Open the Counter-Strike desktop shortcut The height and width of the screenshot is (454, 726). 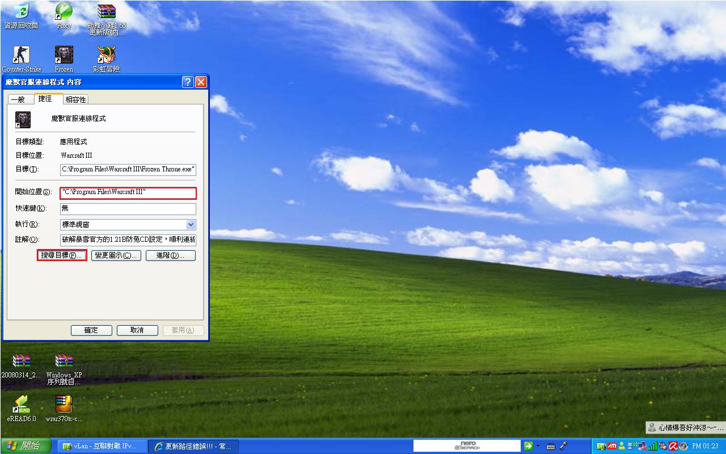coord(21,56)
